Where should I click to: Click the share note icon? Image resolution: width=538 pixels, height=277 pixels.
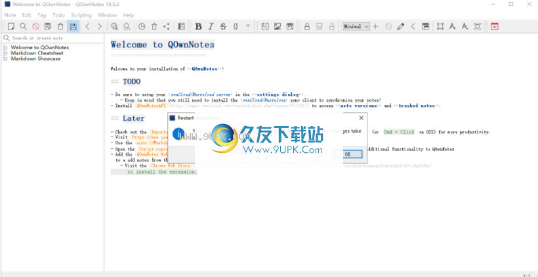point(167,26)
